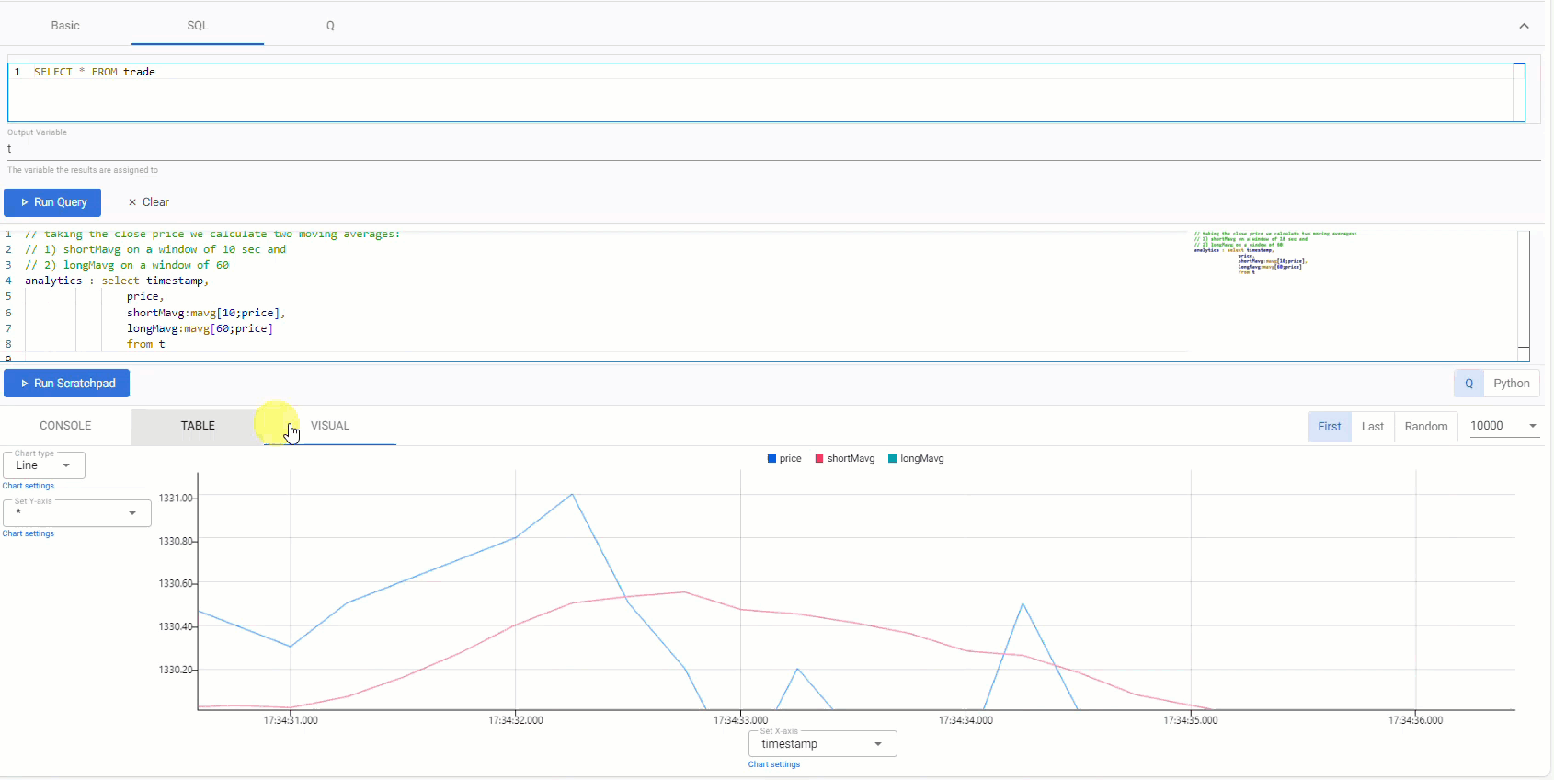1554x780 pixels.
Task: Open the Set X-axis timestamp dropdown
Action: (823, 744)
